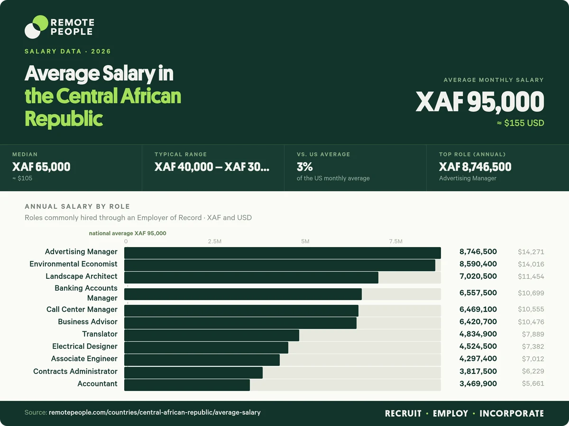The height and width of the screenshot is (426, 569).
Task: Click the 'RECRUIT' footer word
Action: click(x=403, y=414)
